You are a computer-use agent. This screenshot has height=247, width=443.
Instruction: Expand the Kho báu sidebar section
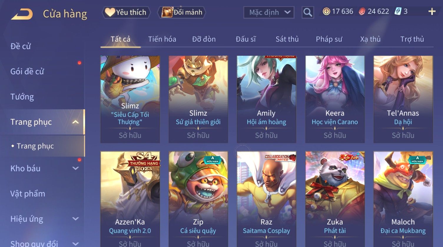pyautogui.click(x=76, y=168)
